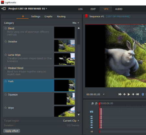Select the Blend effect thumbnail
Viewport: 146px width, 135px height.
[x=64, y=33]
